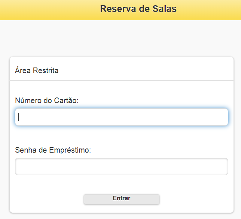Click the Senha de Empréstimo label text

point(53,150)
